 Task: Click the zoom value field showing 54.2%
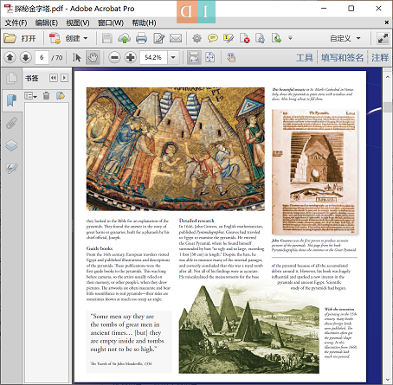pyautogui.click(x=153, y=57)
